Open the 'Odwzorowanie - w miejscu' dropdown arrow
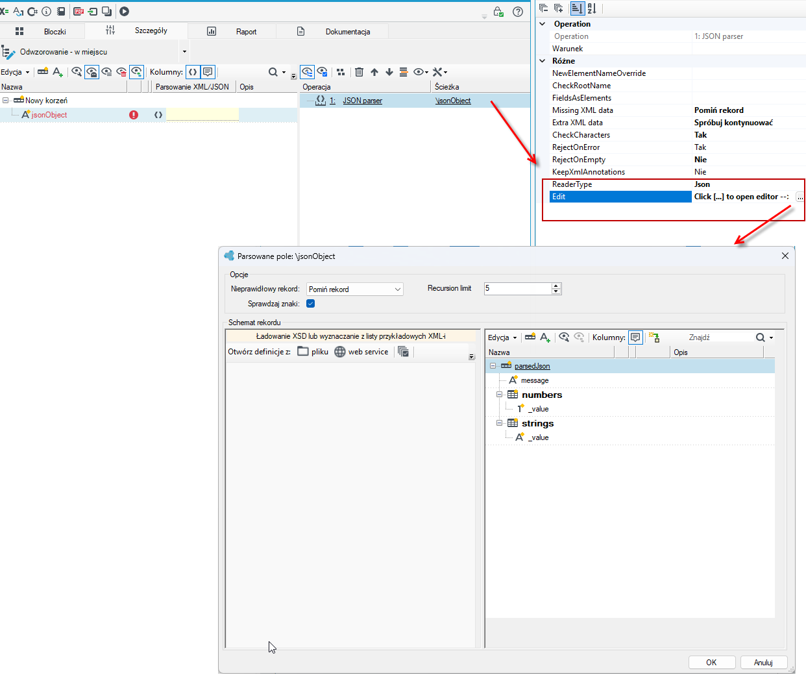 click(184, 52)
